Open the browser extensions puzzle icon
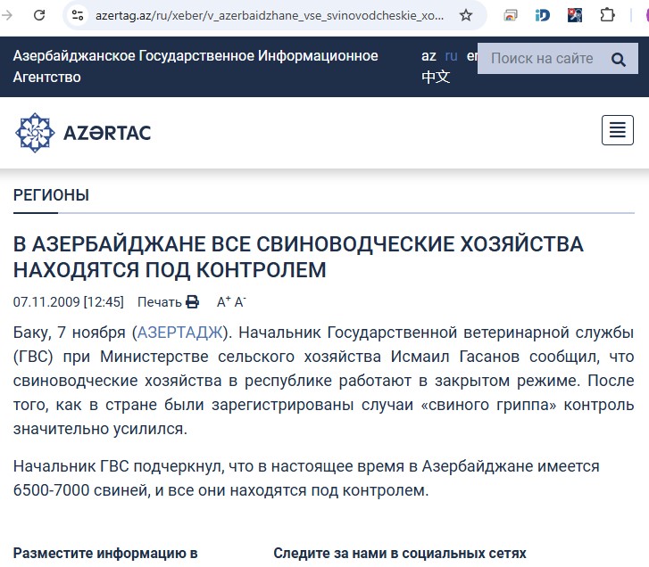The height and width of the screenshot is (567, 649). point(608,15)
